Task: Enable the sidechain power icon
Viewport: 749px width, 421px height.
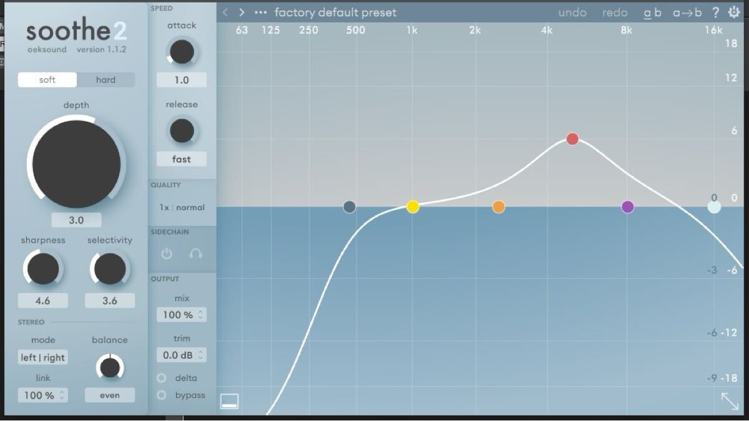Action: click(167, 253)
